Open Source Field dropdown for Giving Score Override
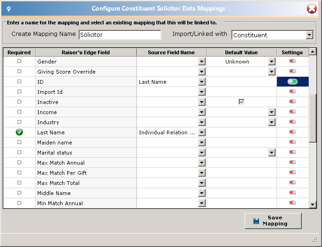The width and height of the screenshot is (322, 247). [202, 71]
